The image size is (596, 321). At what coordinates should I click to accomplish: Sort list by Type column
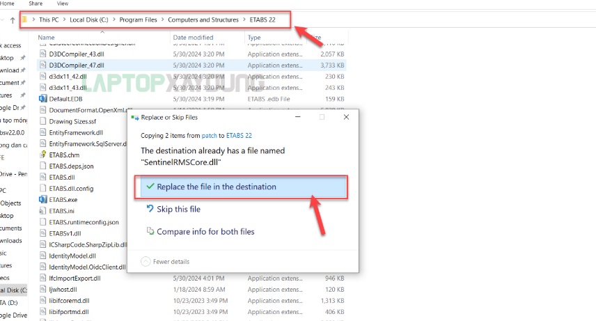254,38
